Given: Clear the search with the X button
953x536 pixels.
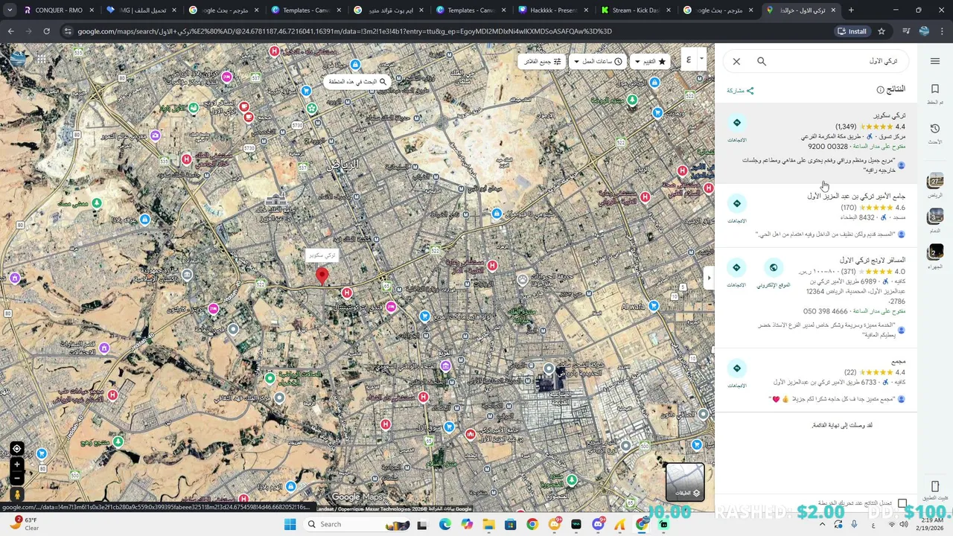Looking at the screenshot, I should 736,61.
